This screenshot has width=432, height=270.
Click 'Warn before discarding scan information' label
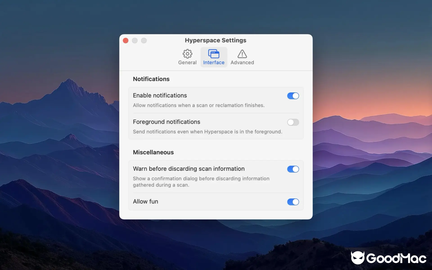189,169
